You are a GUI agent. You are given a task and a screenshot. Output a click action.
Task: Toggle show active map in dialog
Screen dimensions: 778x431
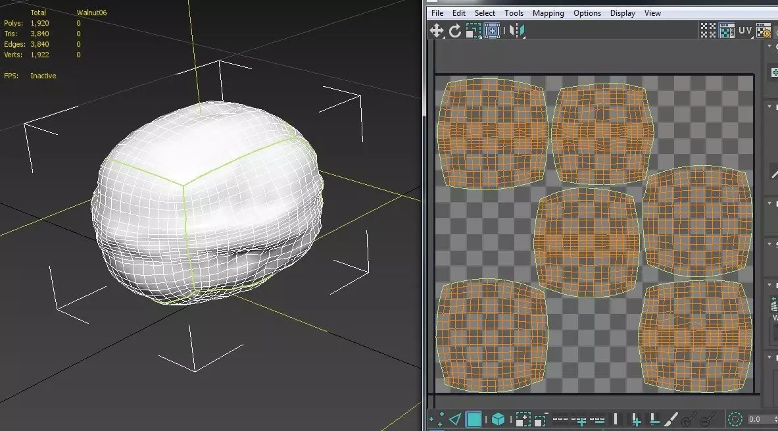click(727, 31)
